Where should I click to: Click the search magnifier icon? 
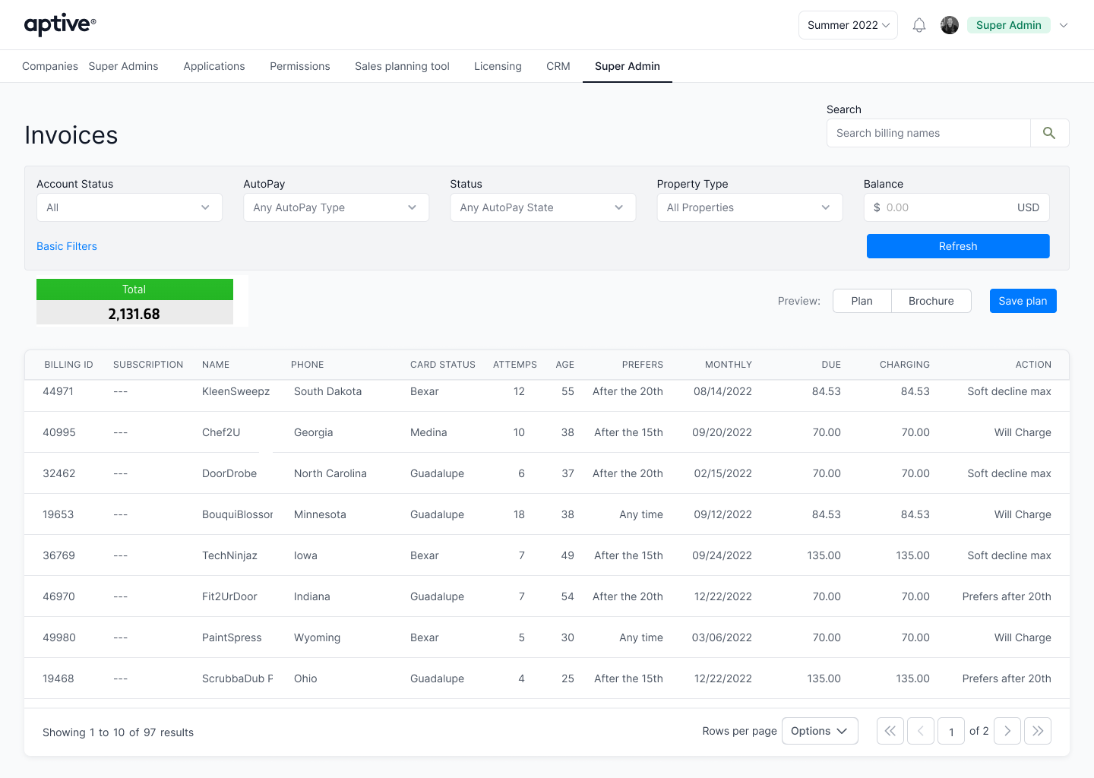point(1049,133)
